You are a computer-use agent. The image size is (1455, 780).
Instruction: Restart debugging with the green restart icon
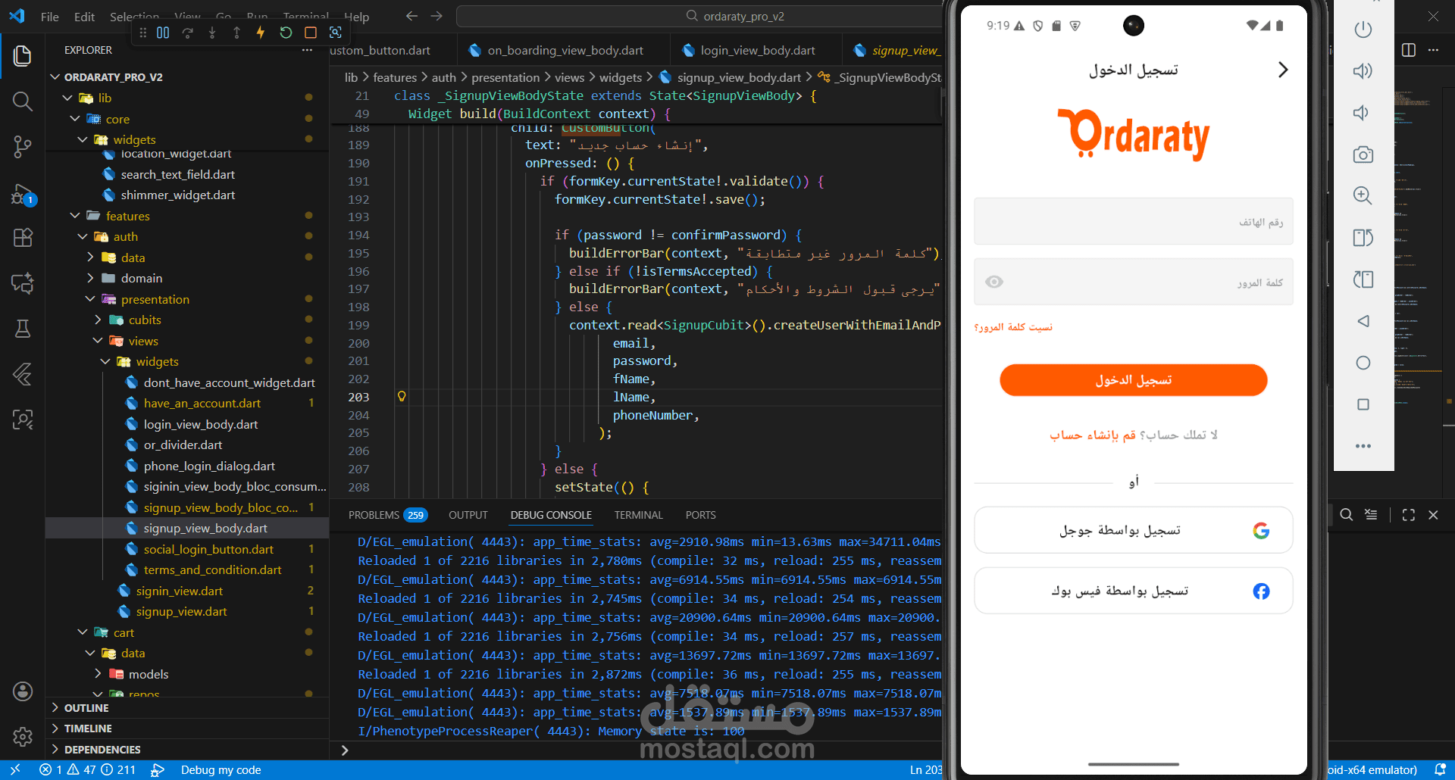coord(286,33)
